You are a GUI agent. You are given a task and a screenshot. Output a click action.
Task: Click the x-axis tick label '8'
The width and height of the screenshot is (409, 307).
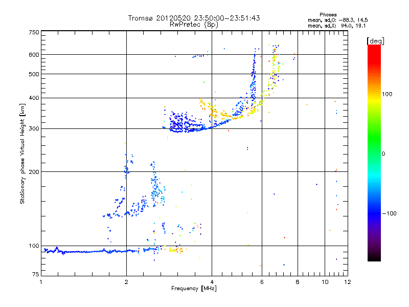[x=298, y=282]
